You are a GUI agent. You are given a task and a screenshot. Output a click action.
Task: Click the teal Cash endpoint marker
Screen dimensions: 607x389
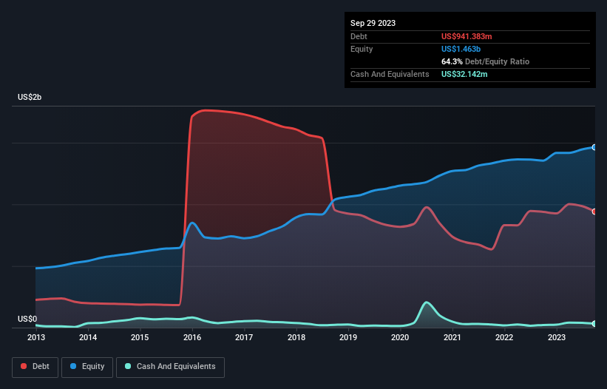pos(594,324)
